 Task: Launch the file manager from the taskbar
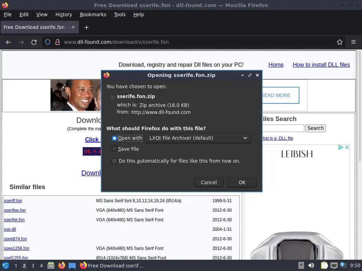tap(51, 266)
